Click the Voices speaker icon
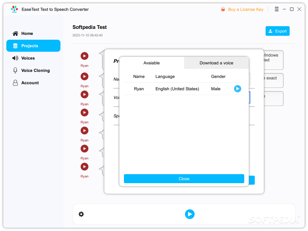 pos(15,58)
